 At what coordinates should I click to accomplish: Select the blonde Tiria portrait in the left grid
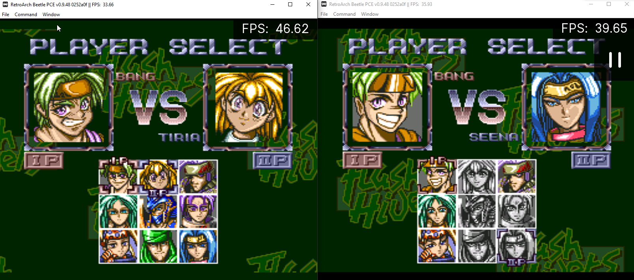click(x=158, y=176)
